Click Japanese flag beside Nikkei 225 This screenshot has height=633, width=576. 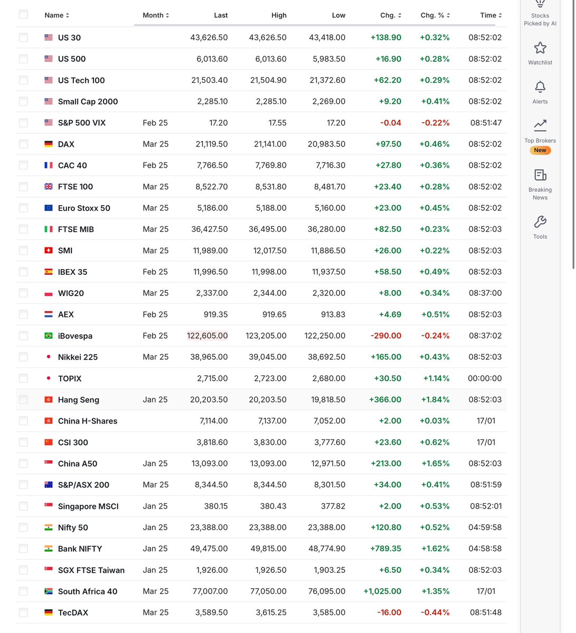click(49, 357)
